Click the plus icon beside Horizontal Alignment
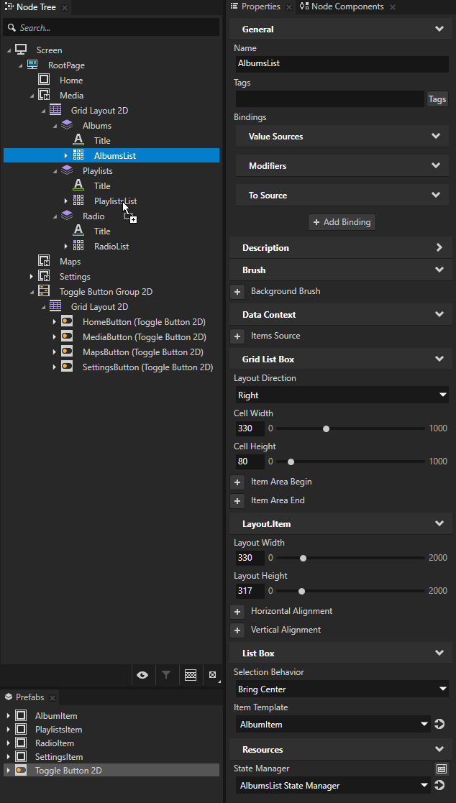The width and height of the screenshot is (456, 803). click(237, 612)
